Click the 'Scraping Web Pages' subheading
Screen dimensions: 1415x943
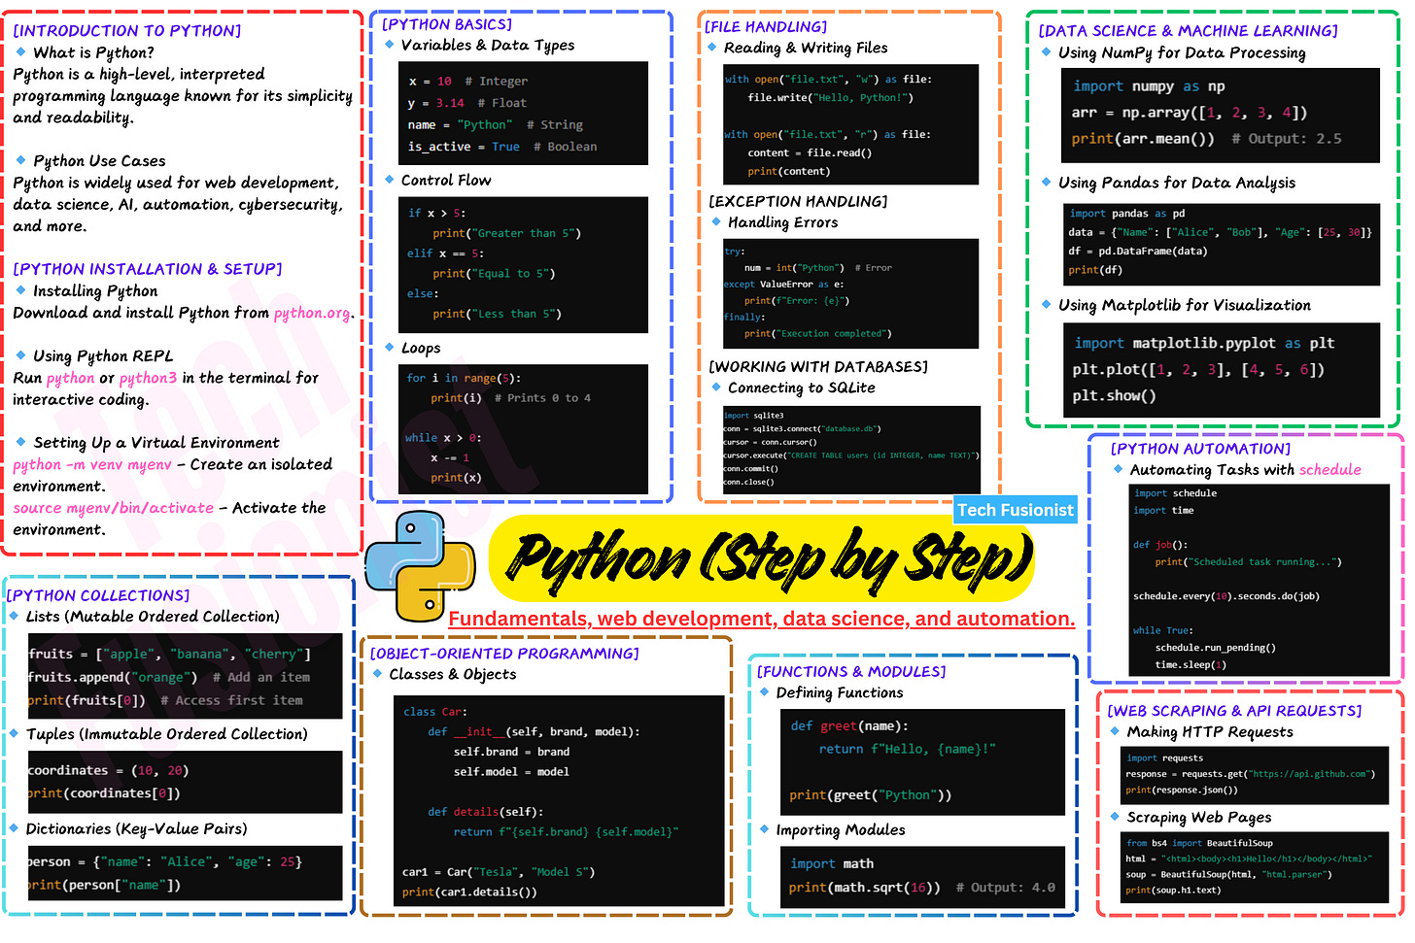pyautogui.click(x=1198, y=818)
